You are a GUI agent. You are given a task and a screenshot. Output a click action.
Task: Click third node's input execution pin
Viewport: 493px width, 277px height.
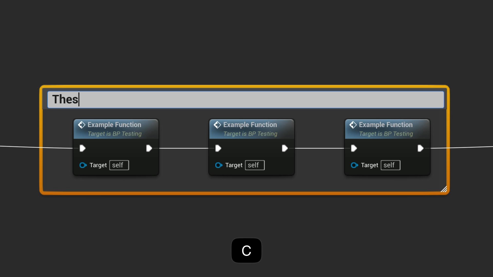[354, 148]
